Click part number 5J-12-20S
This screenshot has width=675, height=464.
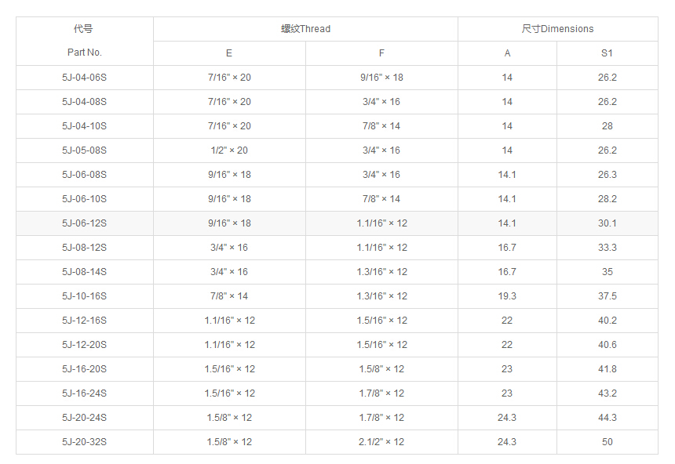[84, 345]
